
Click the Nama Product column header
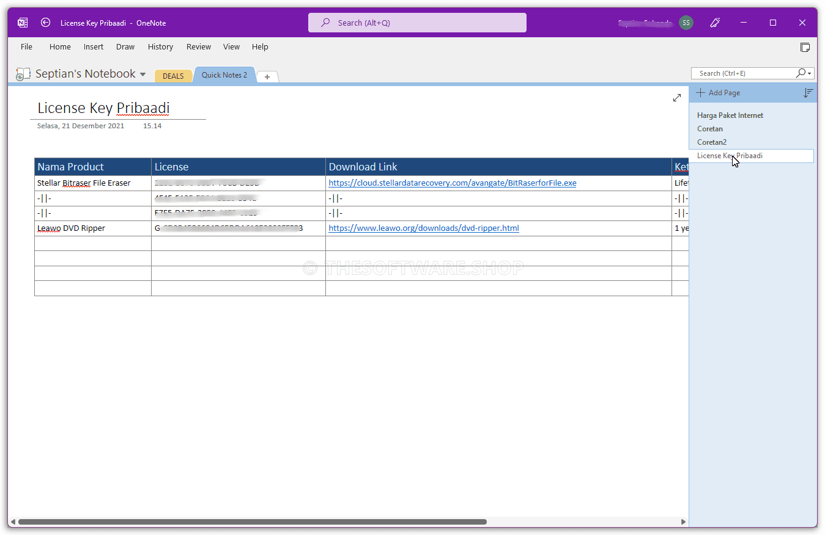coord(93,167)
